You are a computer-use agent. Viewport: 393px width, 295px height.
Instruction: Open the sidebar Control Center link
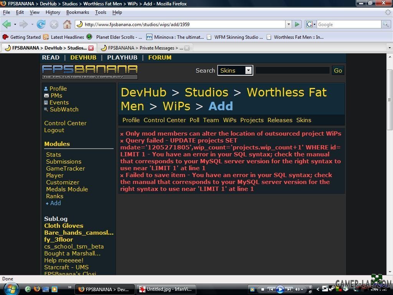(65, 123)
